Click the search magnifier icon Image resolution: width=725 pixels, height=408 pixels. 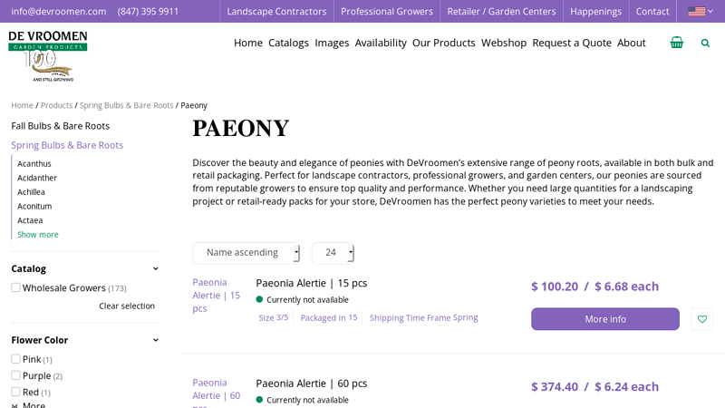point(705,43)
